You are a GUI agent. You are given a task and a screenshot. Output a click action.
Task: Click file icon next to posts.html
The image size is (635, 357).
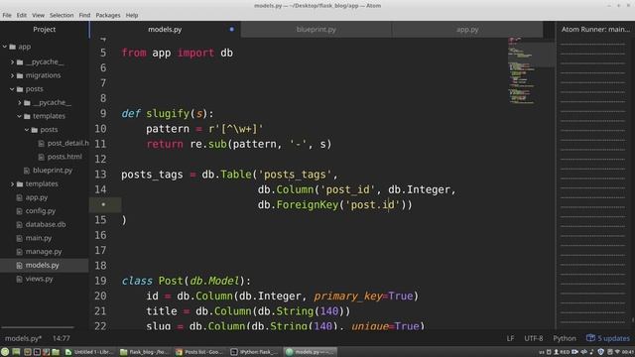coord(41,157)
